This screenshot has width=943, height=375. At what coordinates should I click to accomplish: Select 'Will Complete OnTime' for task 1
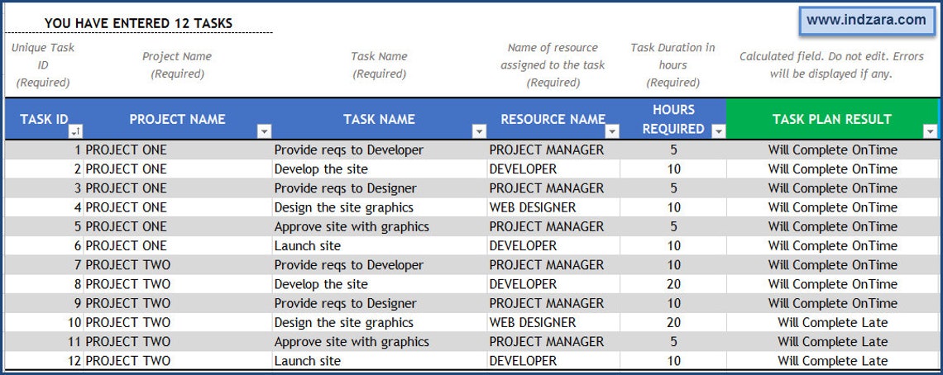[x=832, y=150]
